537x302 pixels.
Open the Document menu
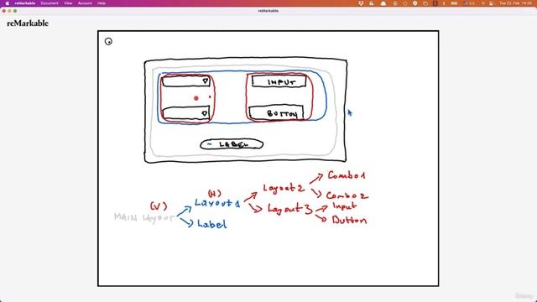50,3
